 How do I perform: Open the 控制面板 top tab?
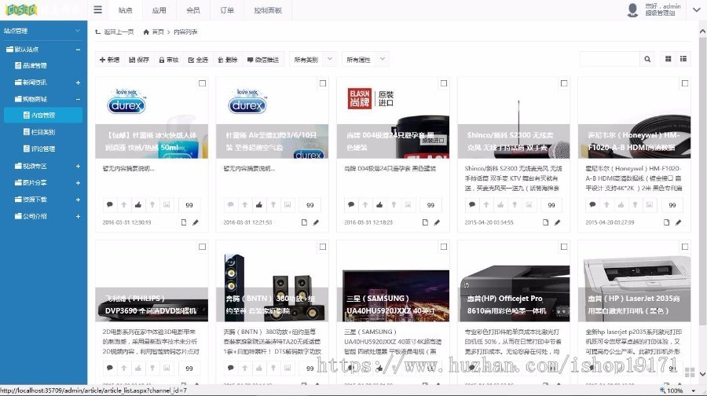coord(268,10)
